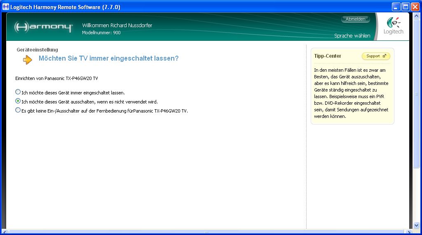Click the Tipp-Center heading

pyautogui.click(x=328, y=56)
